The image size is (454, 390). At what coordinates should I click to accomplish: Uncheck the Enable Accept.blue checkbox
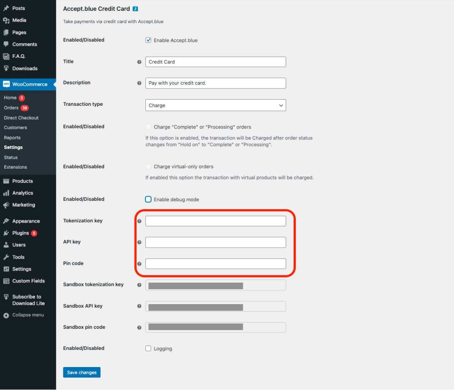[148, 40]
